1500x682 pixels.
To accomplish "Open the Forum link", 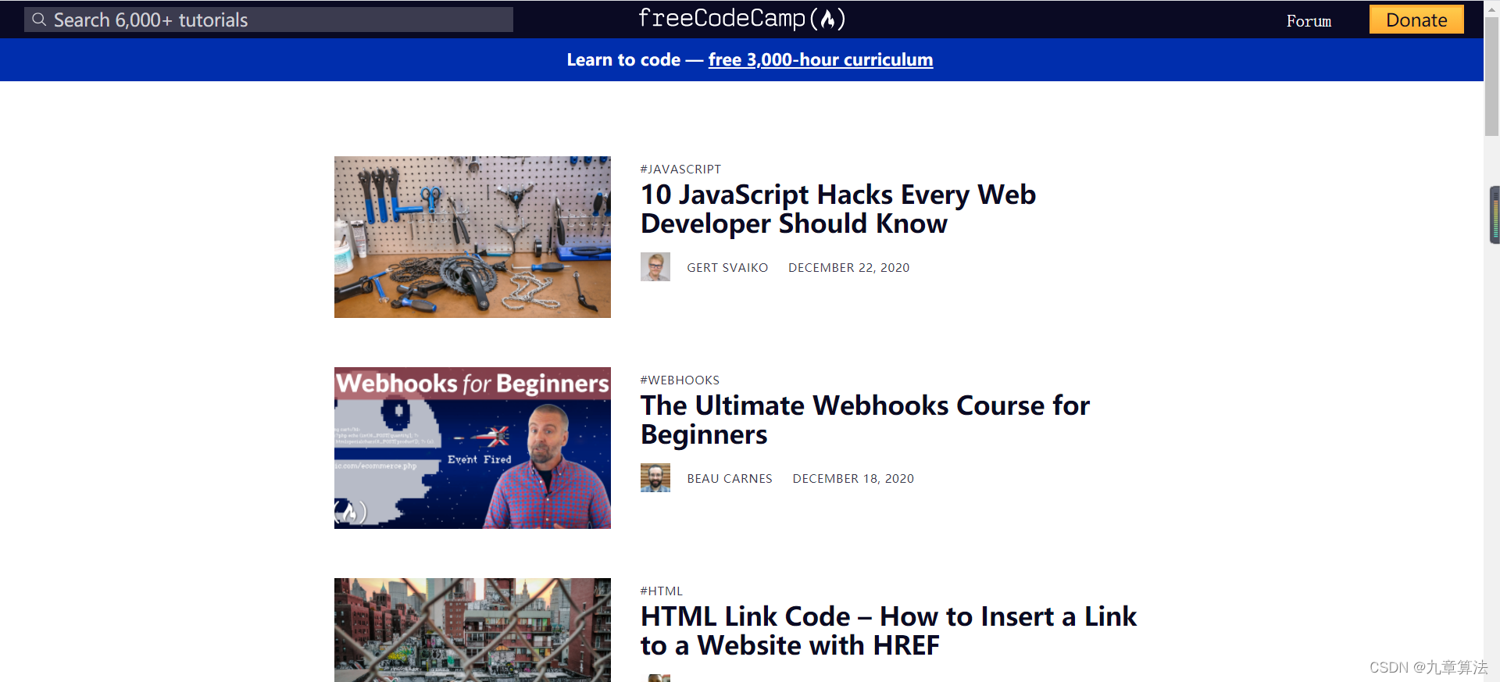I will click(1309, 21).
